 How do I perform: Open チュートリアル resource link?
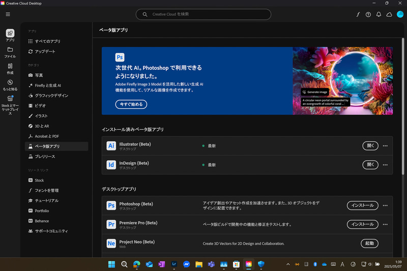click(56, 200)
